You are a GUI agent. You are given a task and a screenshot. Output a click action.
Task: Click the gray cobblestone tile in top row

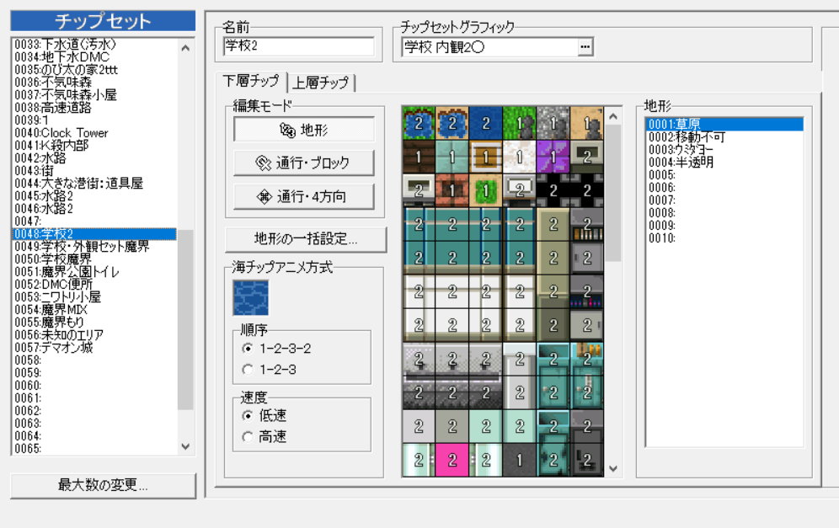(553, 123)
